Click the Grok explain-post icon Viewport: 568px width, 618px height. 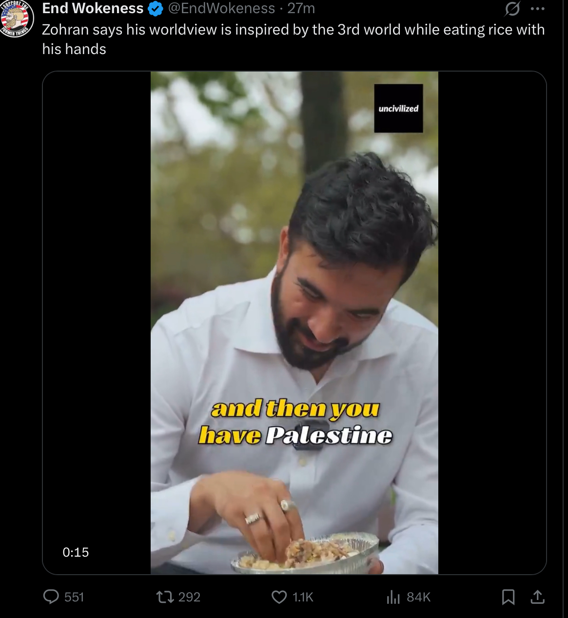coord(512,8)
